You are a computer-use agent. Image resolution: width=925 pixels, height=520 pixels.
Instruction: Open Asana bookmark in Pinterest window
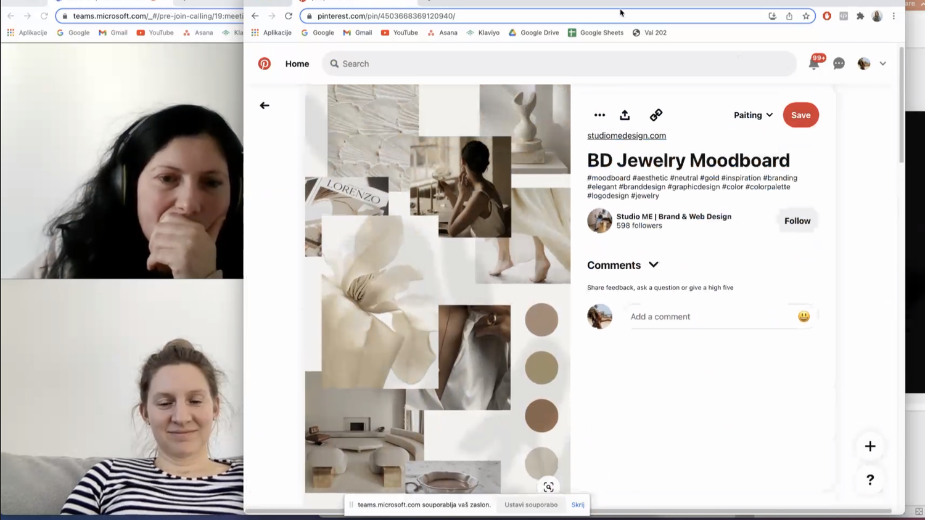click(x=443, y=33)
